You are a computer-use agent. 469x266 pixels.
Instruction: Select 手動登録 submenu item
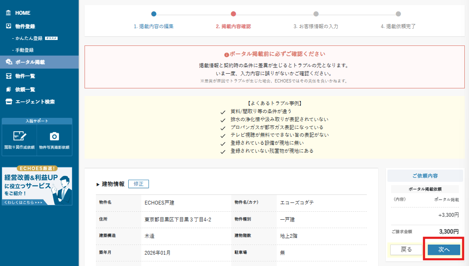(x=25, y=50)
